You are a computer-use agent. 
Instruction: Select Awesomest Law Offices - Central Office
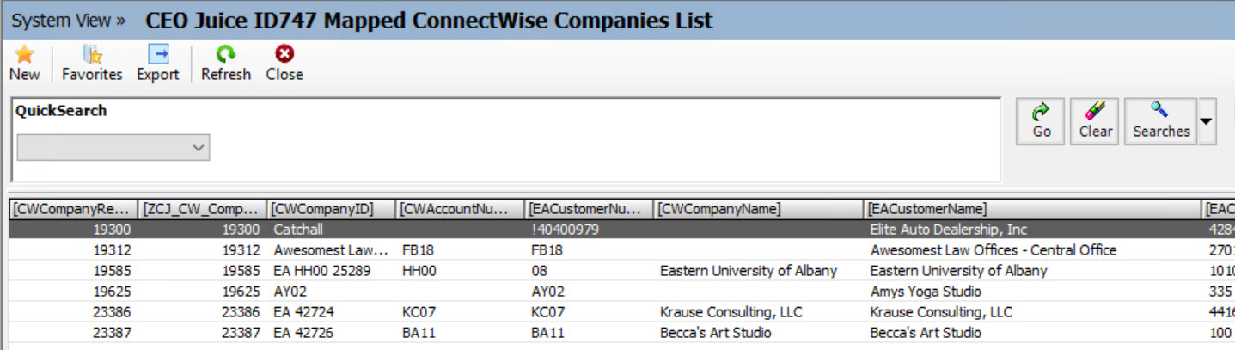click(1033, 250)
